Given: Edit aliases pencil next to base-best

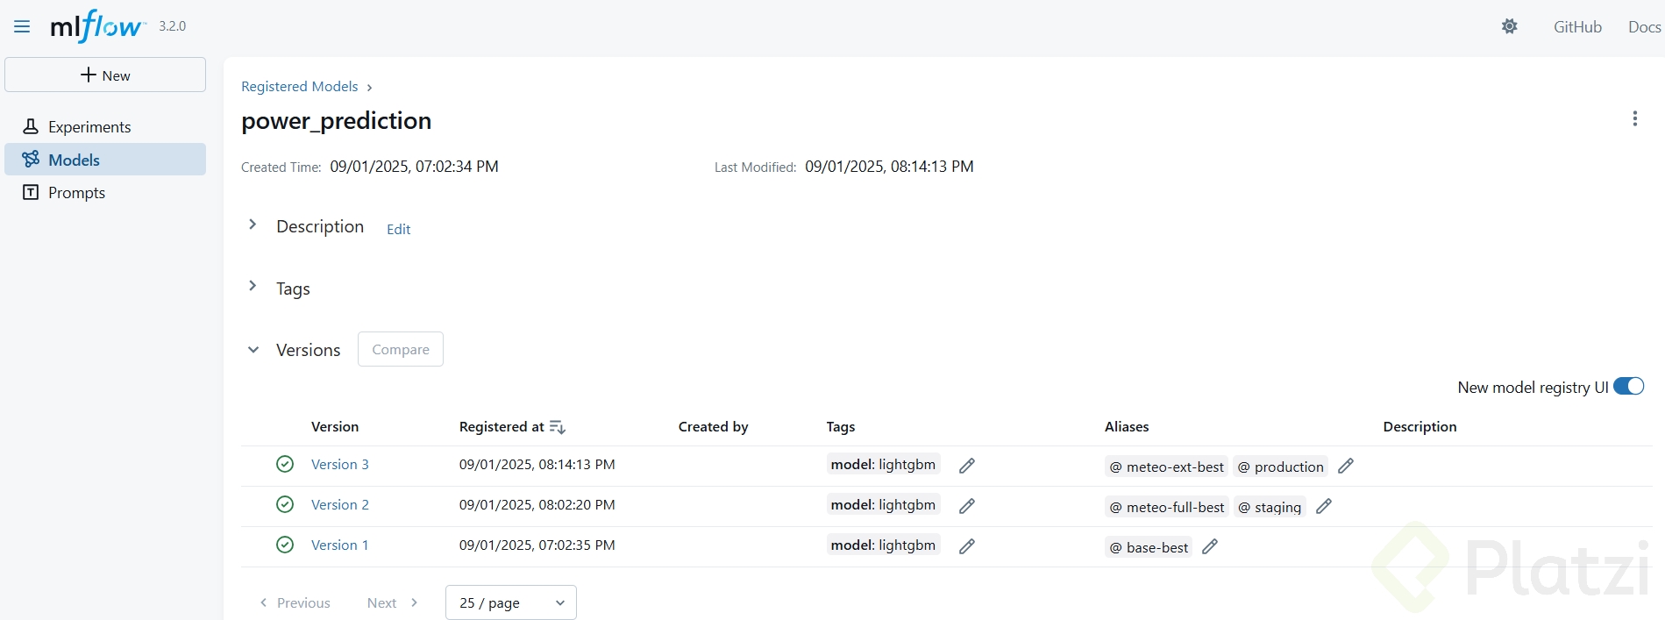Looking at the screenshot, I should pyautogui.click(x=1209, y=546).
